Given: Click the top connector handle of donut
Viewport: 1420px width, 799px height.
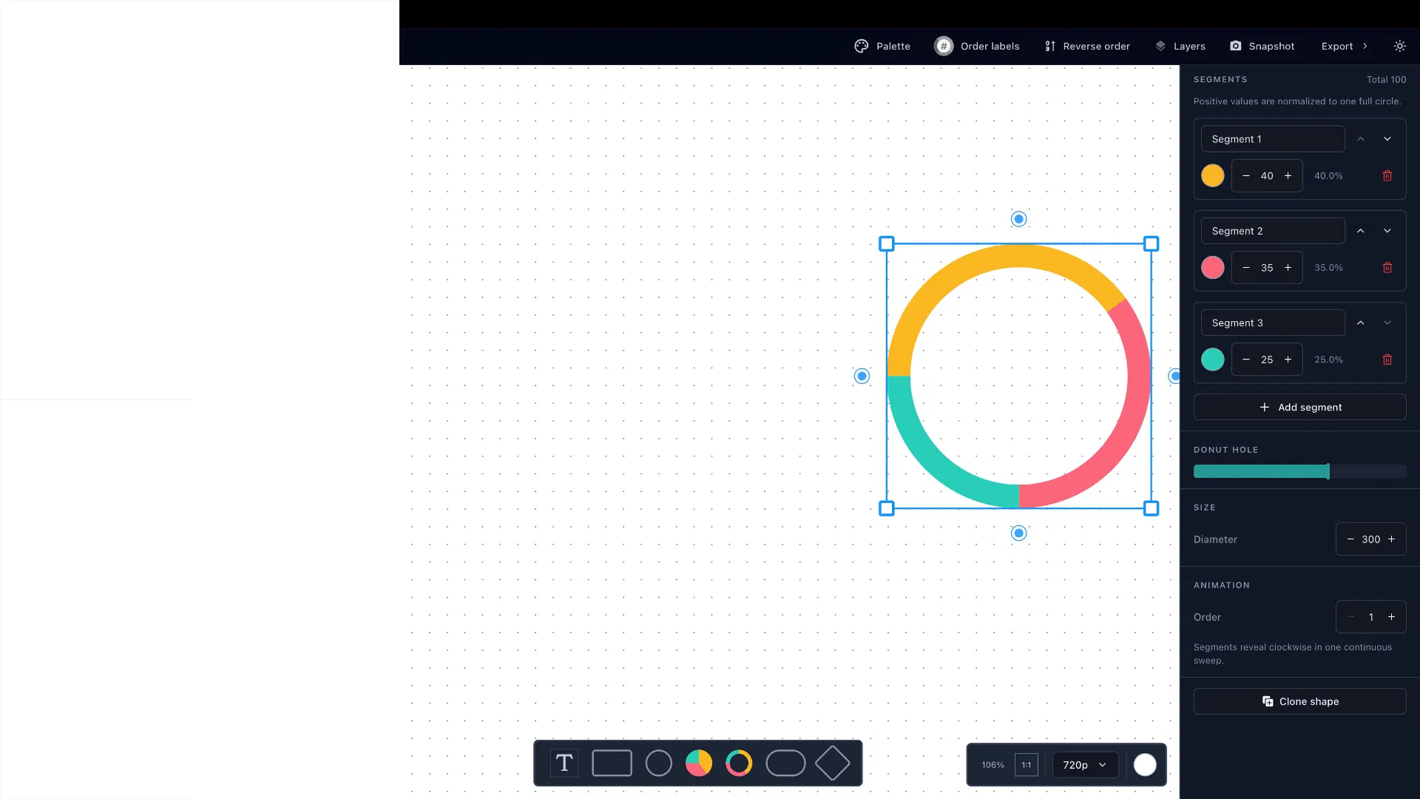Looking at the screenshot, I should pos(1018,219).
